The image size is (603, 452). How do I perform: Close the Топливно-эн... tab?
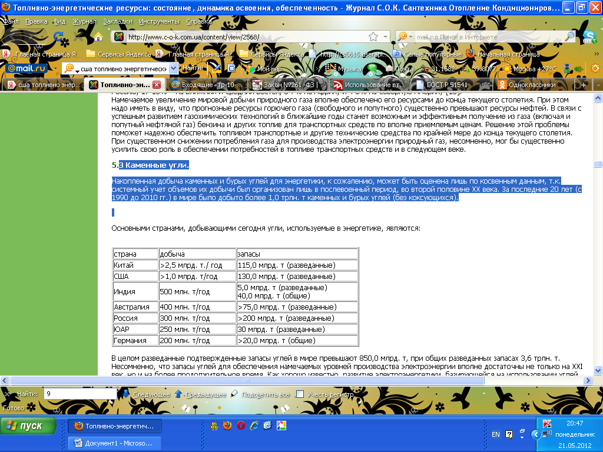tap(157, 85)
